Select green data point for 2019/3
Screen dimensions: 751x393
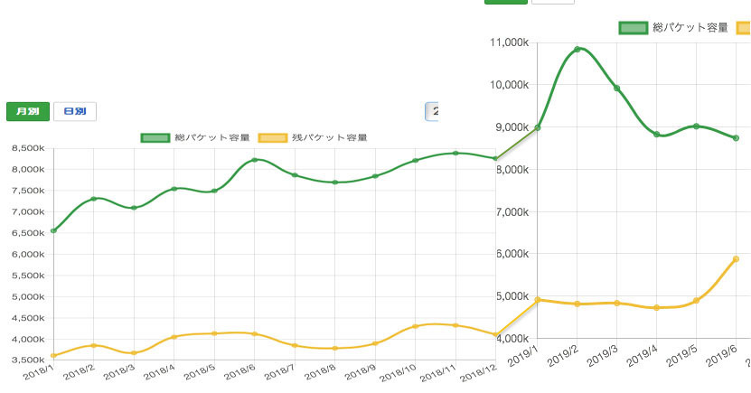(617, 88)
